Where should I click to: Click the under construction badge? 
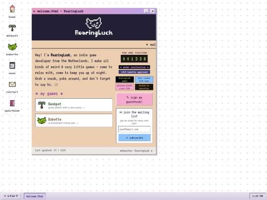pos(134,67)
